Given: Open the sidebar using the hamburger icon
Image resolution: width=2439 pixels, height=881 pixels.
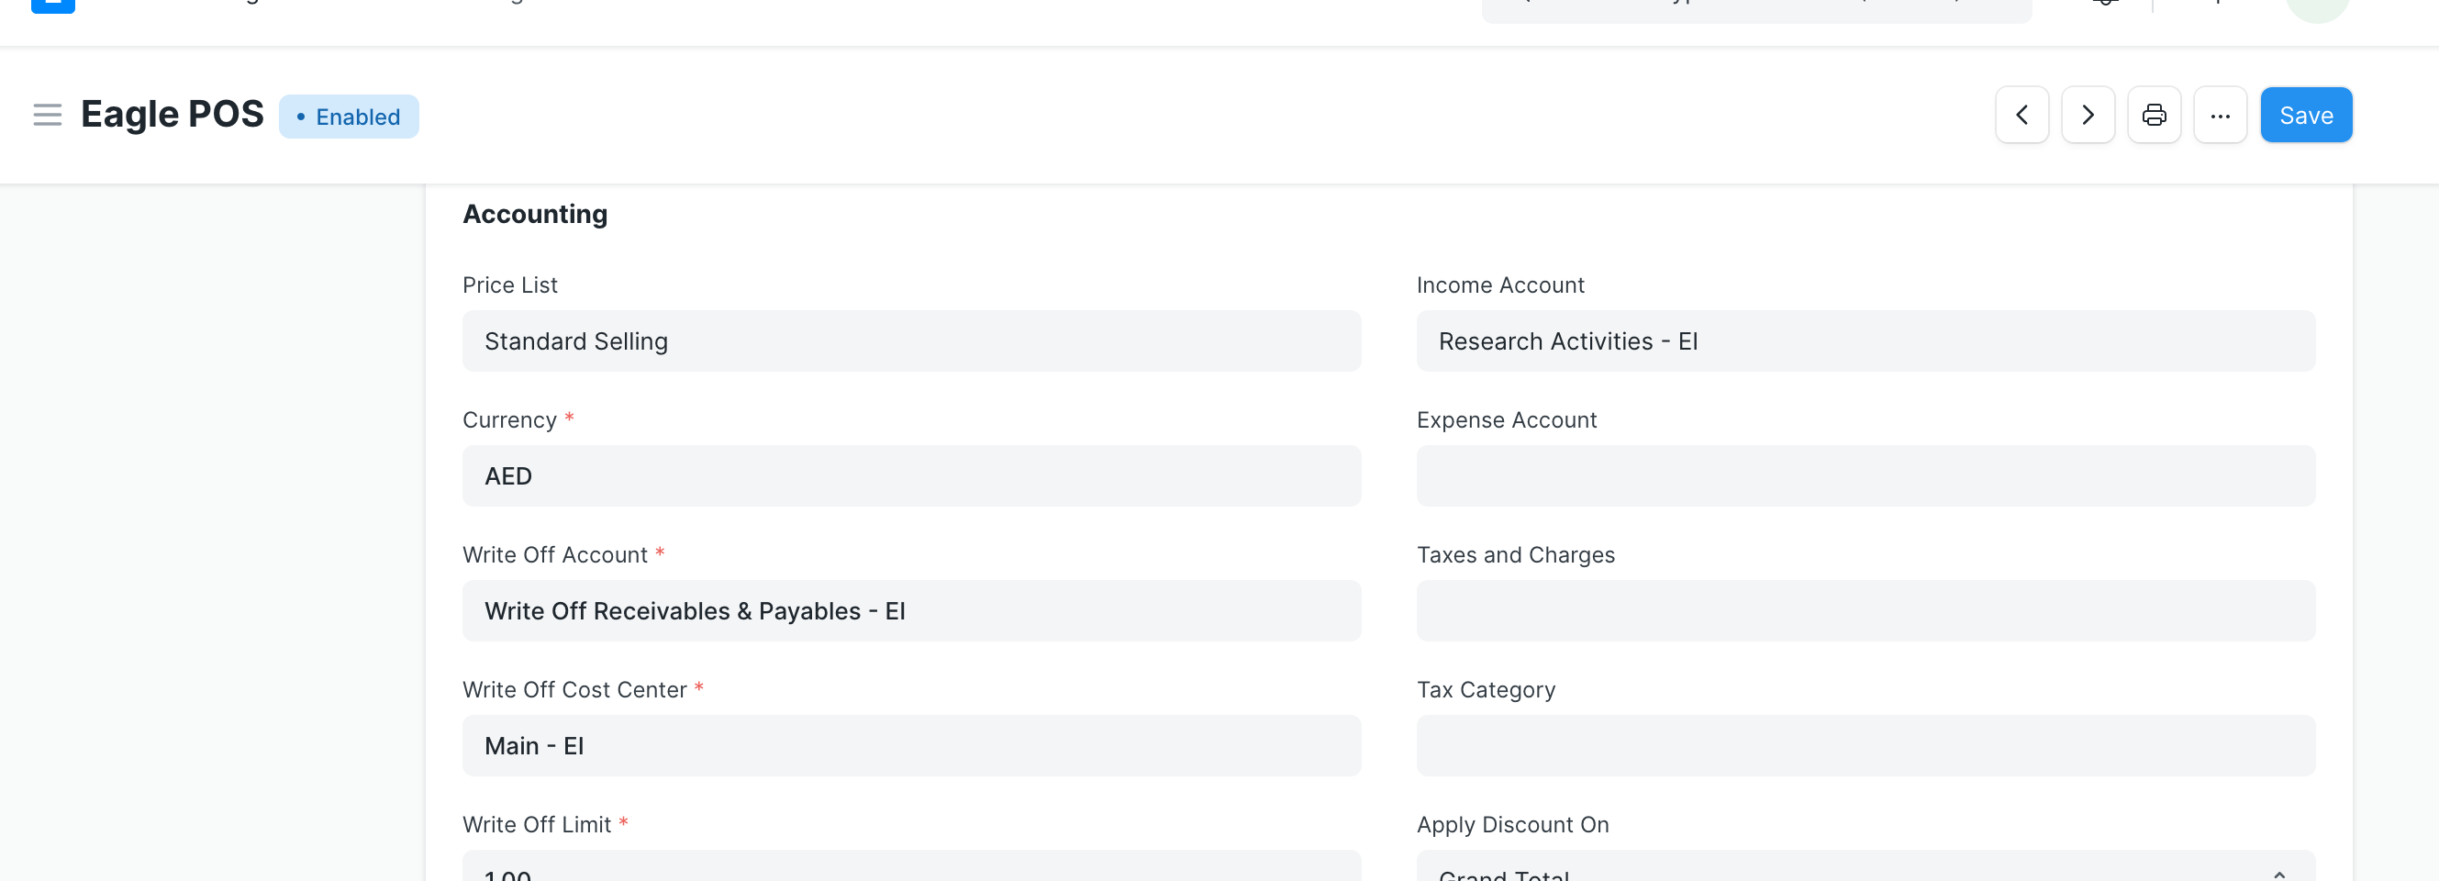Looking at the screenshot, I should (47, 115).
